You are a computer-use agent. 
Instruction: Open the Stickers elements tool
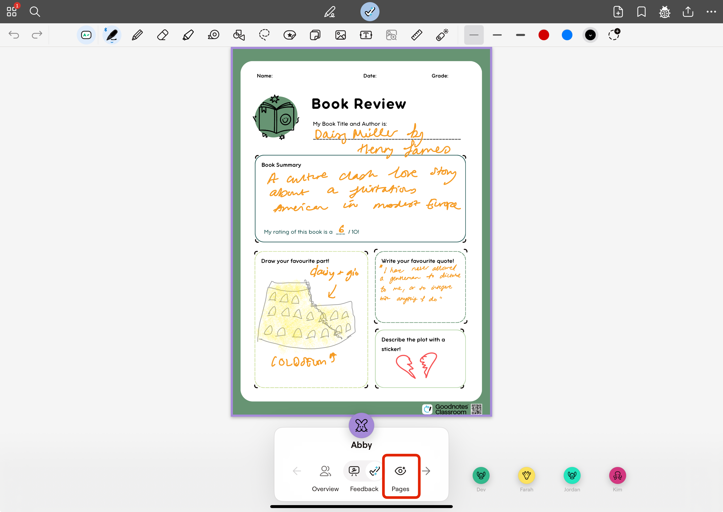tap(290, 35)
